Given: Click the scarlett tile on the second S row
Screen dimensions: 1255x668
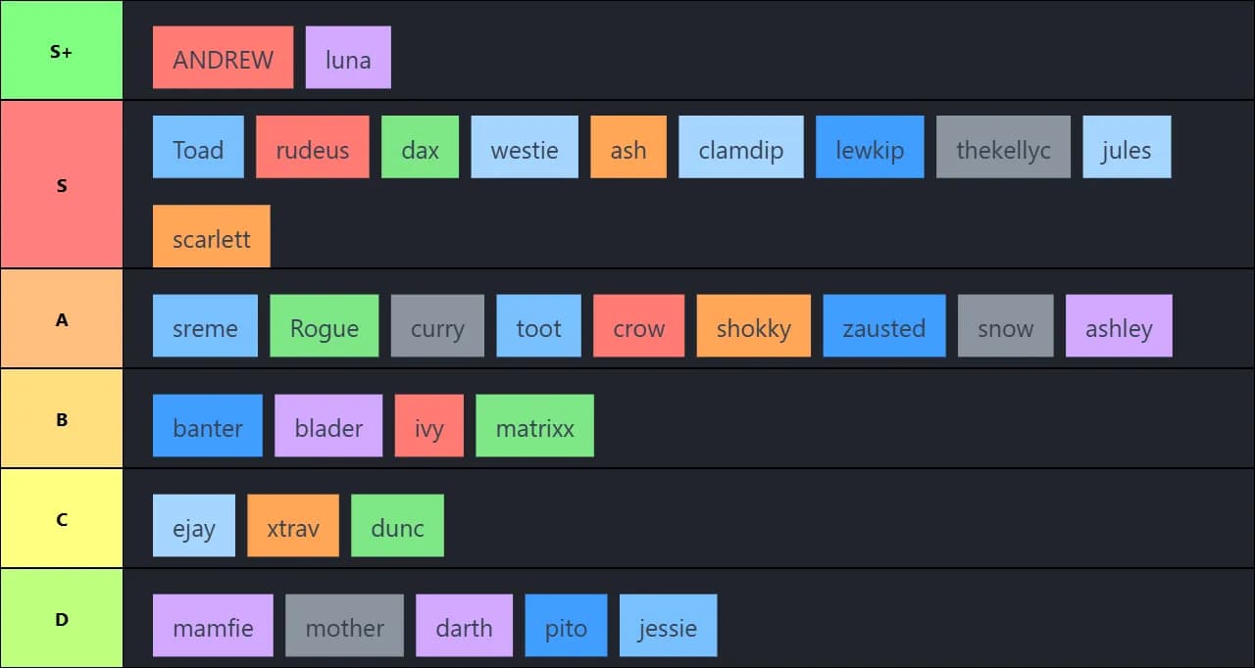Looking at the screenshot, I should 211,235.
